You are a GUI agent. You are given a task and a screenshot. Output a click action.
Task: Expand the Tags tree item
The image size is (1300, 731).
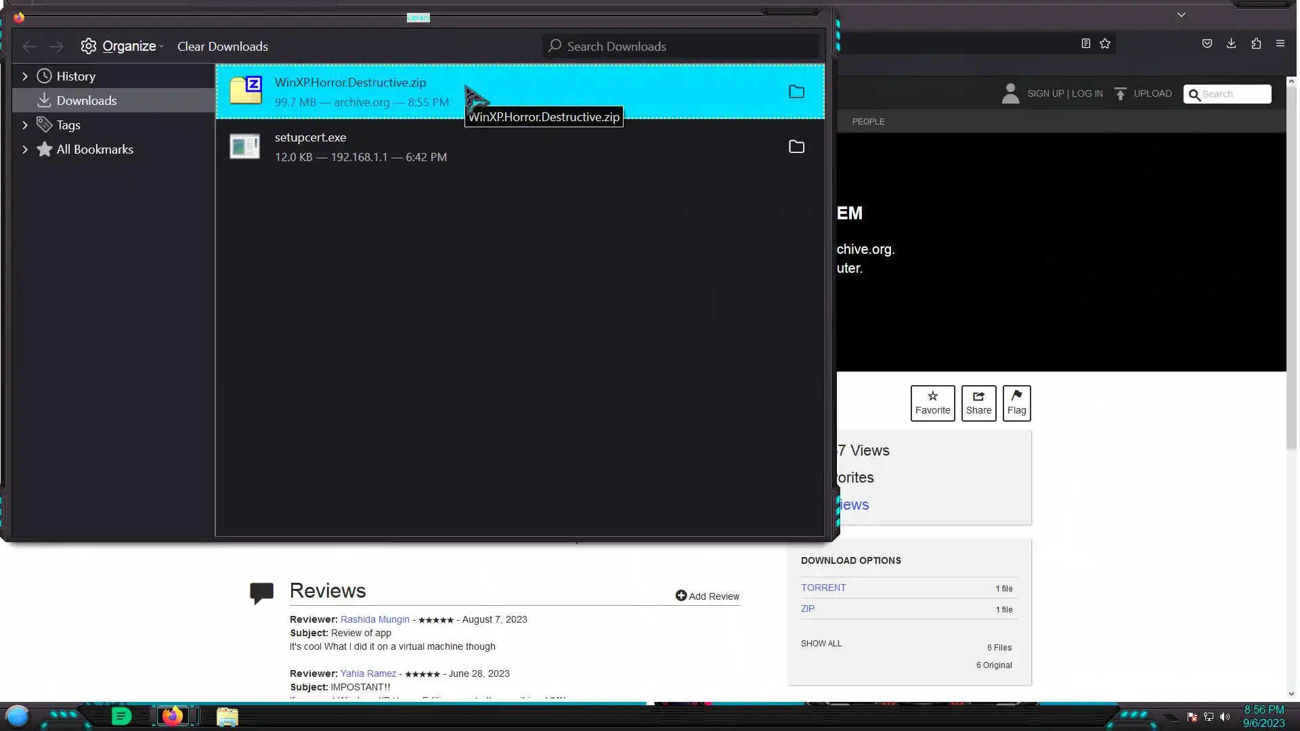[25, 125]
